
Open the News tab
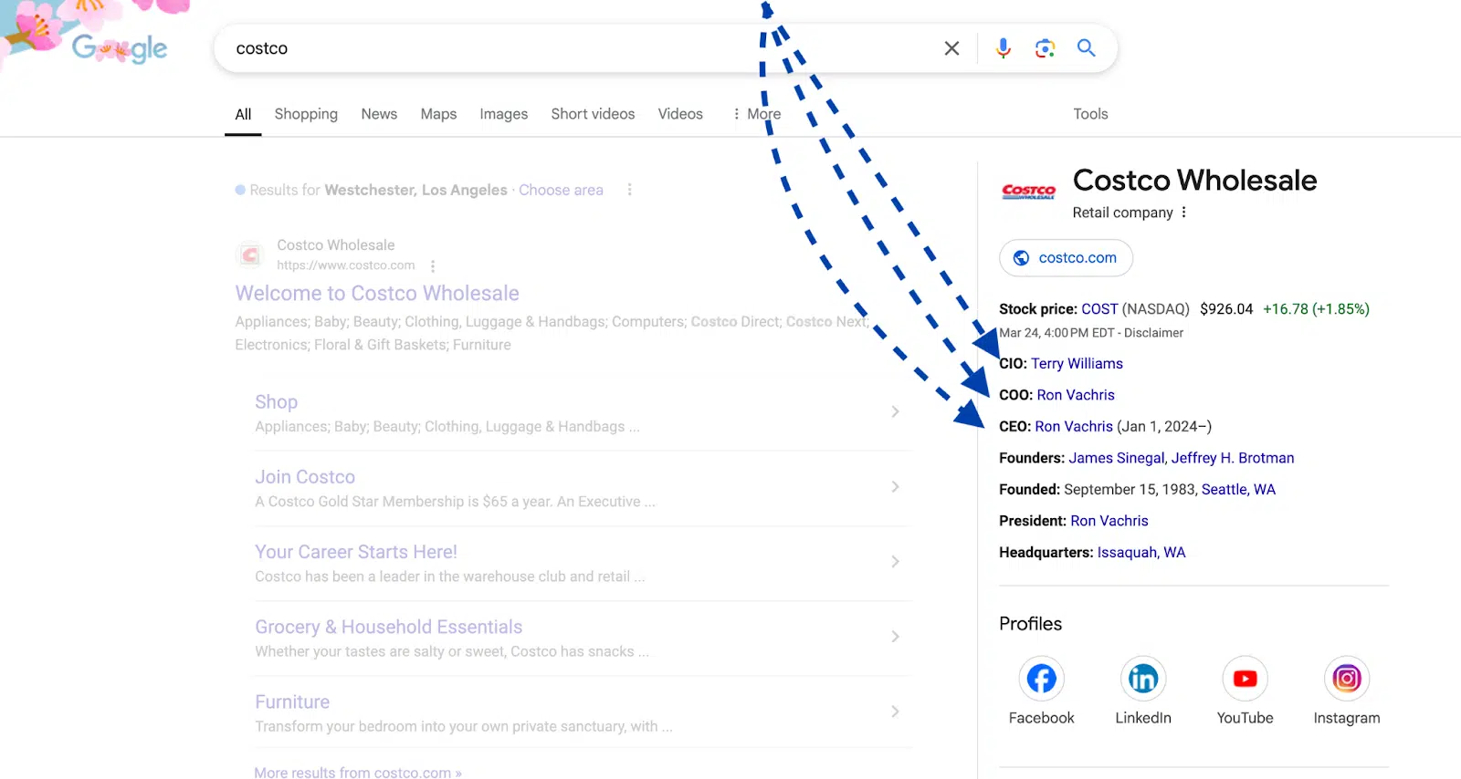click(x=379, y=114)
